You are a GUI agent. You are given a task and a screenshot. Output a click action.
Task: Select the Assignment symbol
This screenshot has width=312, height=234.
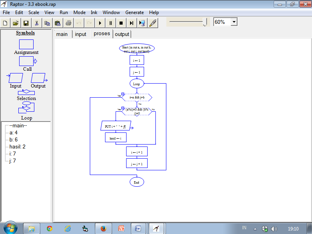tap(26, 44)
